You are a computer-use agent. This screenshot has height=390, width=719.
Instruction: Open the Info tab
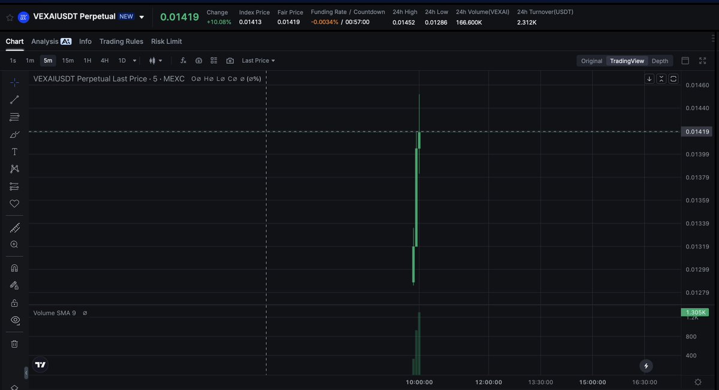pos(85,41)
